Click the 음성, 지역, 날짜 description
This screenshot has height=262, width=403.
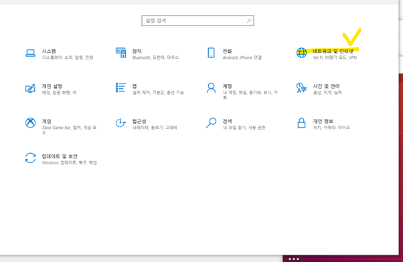[327, 92]
